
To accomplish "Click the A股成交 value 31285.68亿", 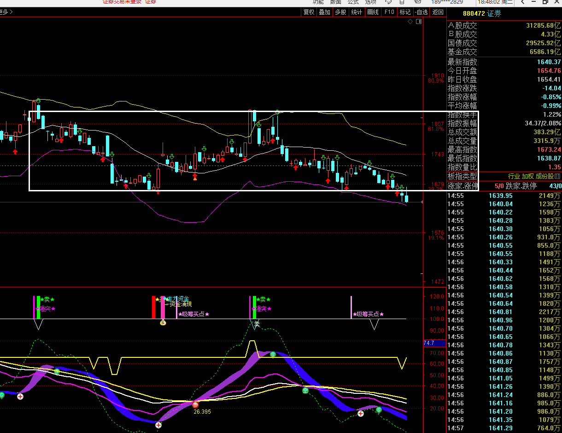I will [x=543, y=26].
